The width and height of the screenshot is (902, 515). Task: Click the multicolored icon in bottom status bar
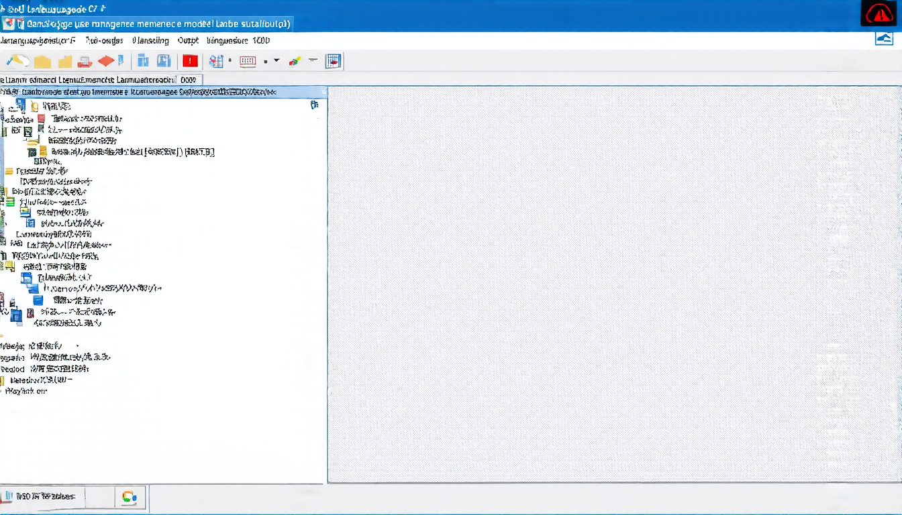coord(130,497)
